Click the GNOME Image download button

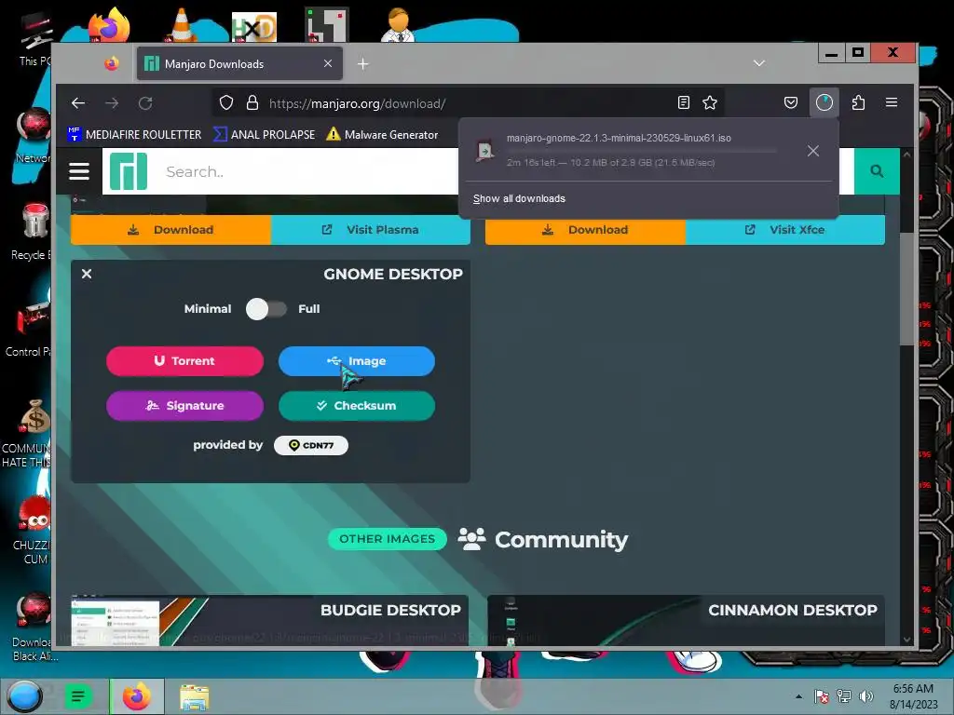[x=357, y=361]
